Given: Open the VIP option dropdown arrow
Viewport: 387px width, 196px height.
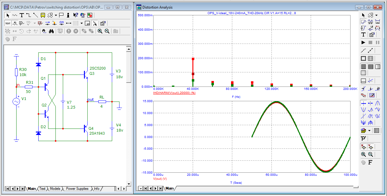Looking at the screenshot, I should 35,23.
